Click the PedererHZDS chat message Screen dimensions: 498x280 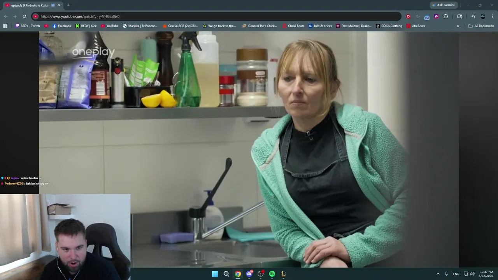point(25,184)
